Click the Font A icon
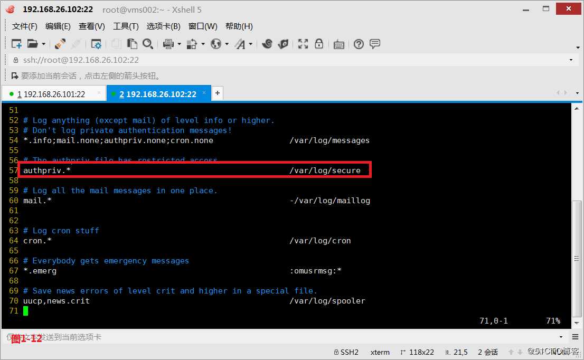584x360 pixels. point(240,44)
